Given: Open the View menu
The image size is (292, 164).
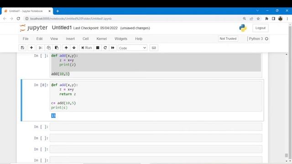Looking at the screenshot, I should pos(54,39).
